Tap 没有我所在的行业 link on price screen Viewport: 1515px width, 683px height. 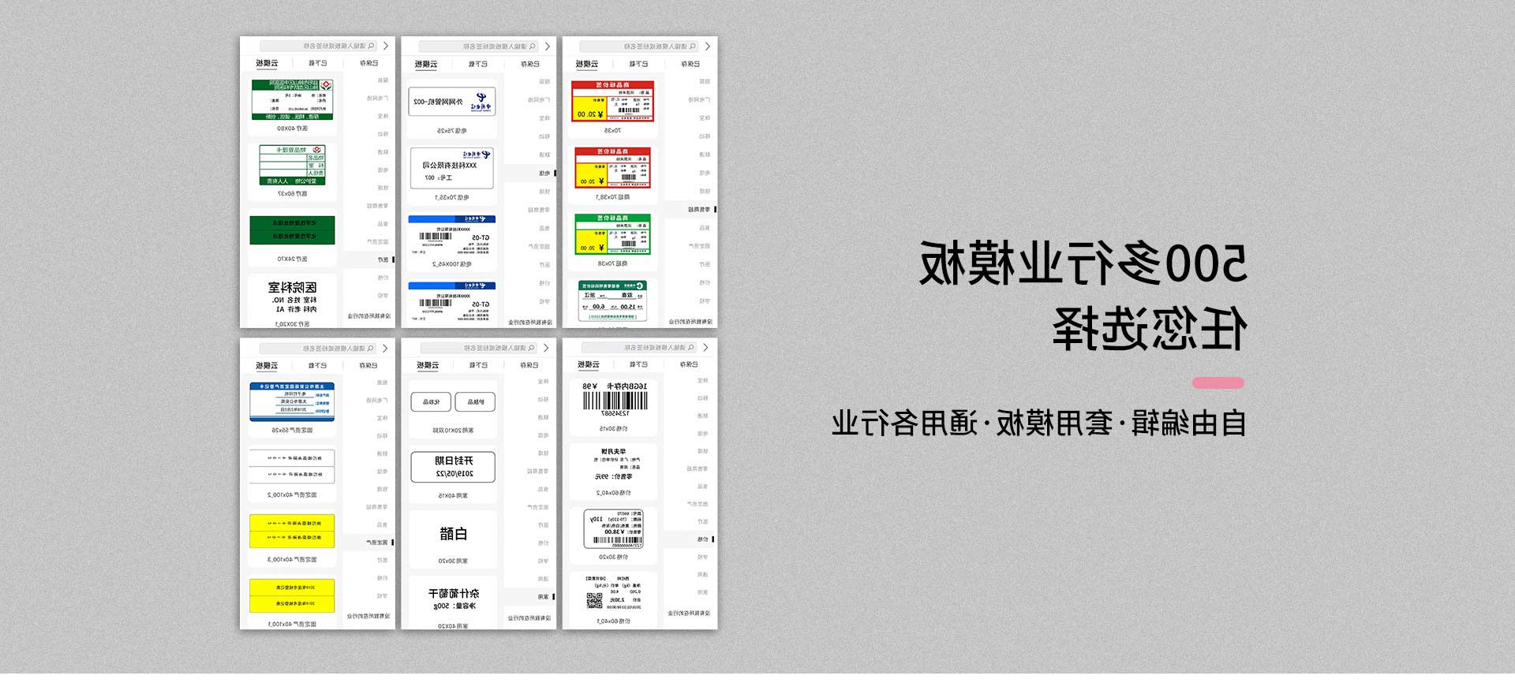[689, 613]
